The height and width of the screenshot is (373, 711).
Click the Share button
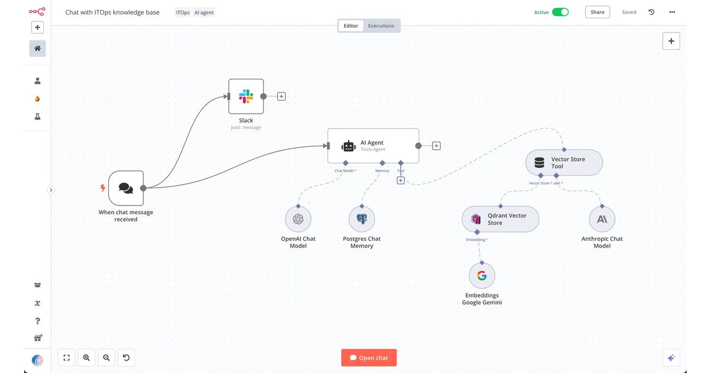(x=597, y=12)
